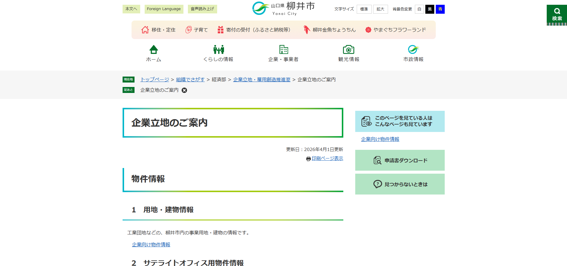This screenshot has width=567, height=266.
Task: Click the 現在地 label badge
Action: point(129,80)
